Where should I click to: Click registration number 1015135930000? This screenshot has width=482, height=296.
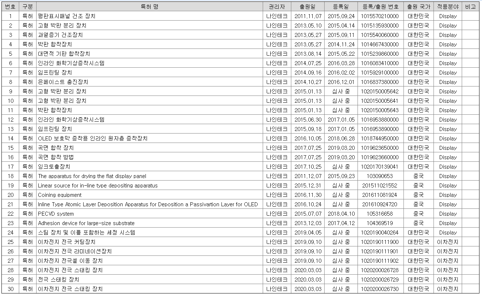pyautogui.click(x=380, y=25)
